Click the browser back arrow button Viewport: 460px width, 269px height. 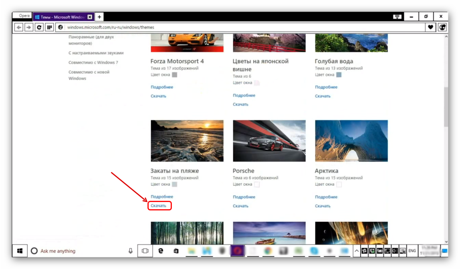18,27
